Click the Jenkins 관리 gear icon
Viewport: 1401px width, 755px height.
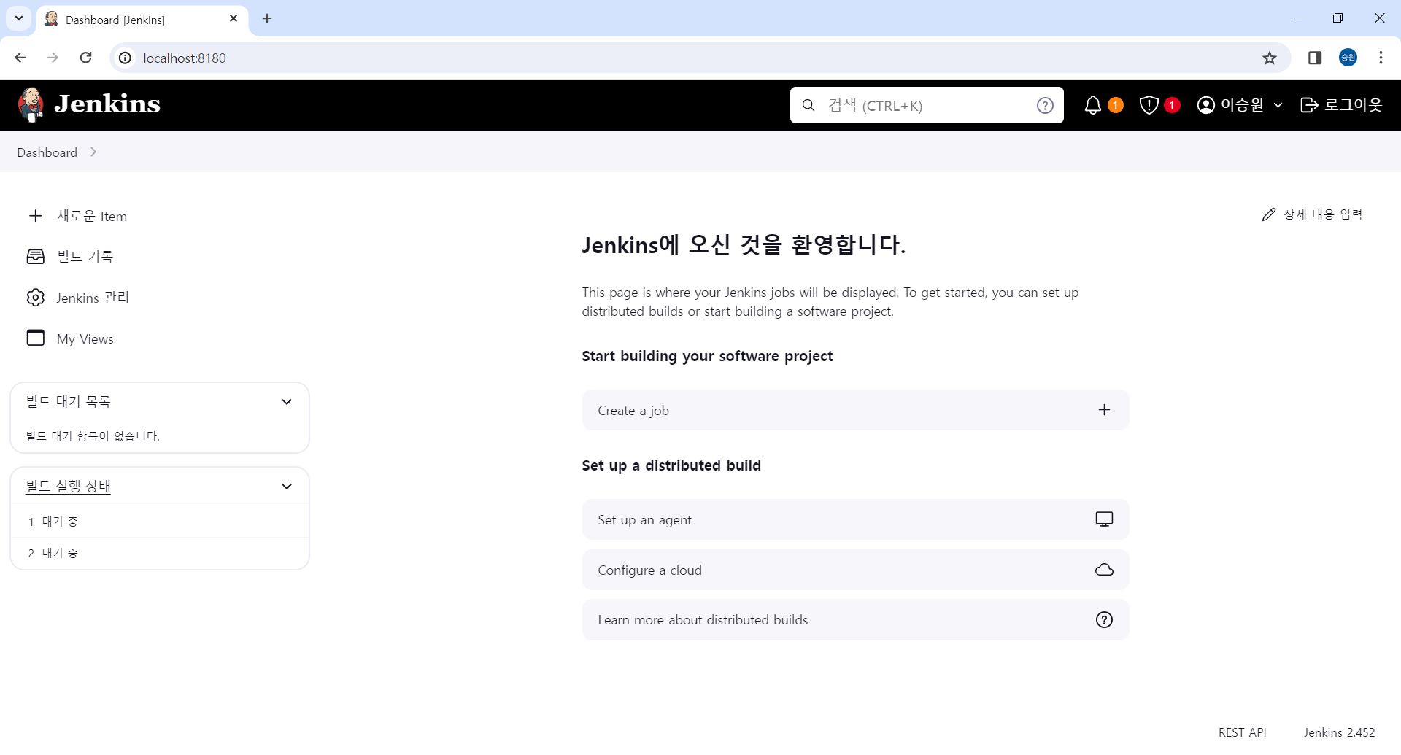(x=35, y=298)
